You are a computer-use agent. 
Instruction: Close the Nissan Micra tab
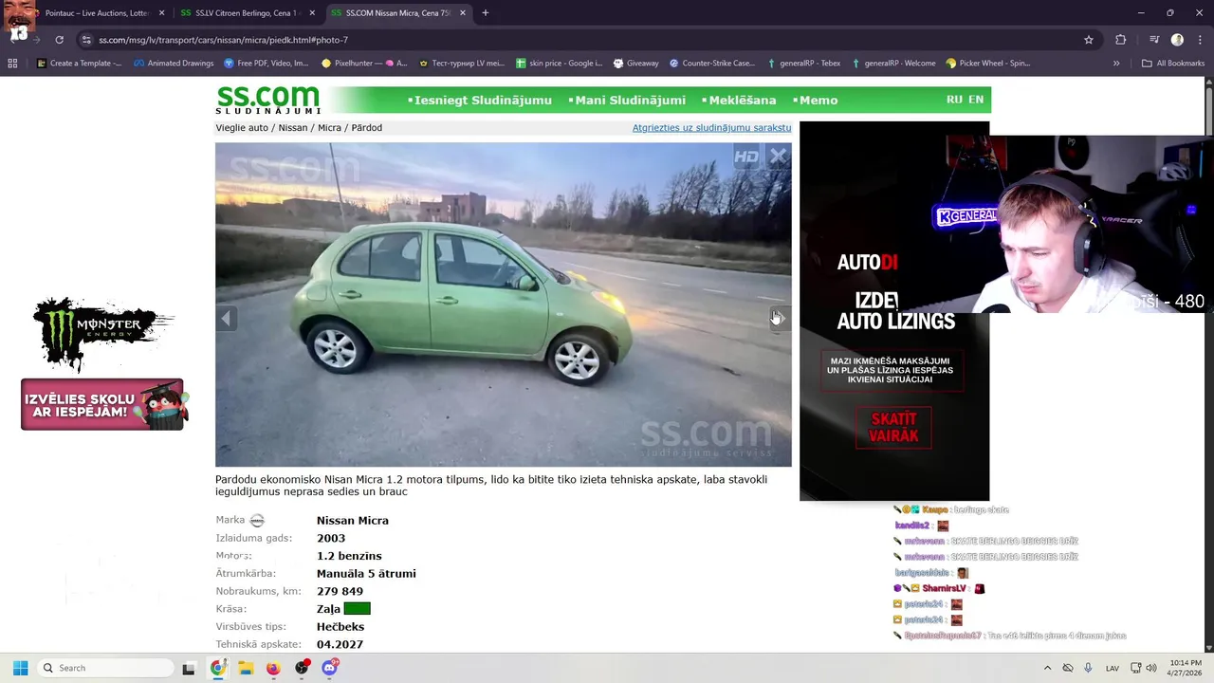coord(462,13)
